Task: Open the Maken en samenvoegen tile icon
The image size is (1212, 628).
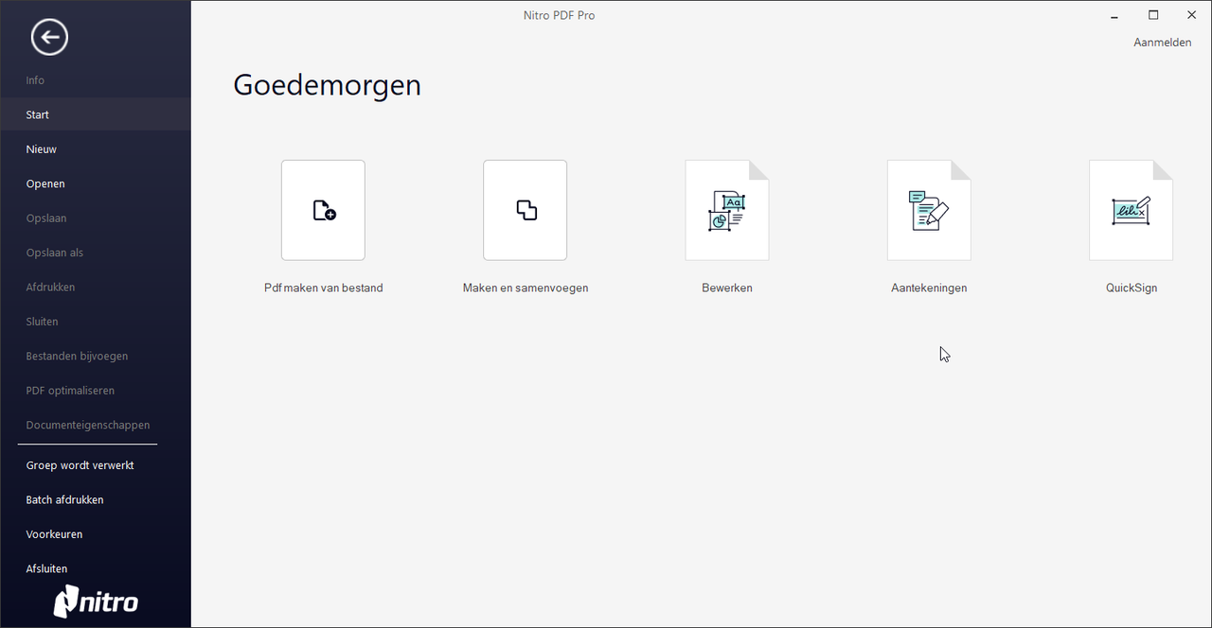Action: (x=526, y=210)
